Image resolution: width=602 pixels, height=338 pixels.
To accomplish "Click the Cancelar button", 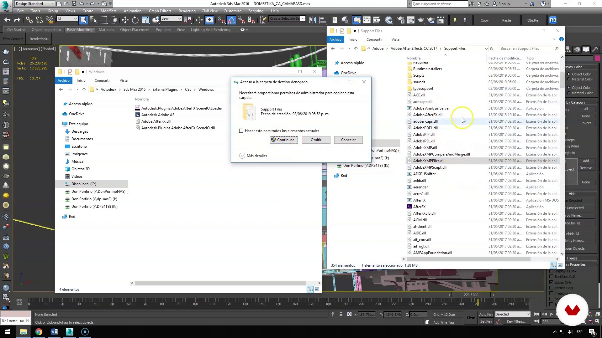I will 348,140.
